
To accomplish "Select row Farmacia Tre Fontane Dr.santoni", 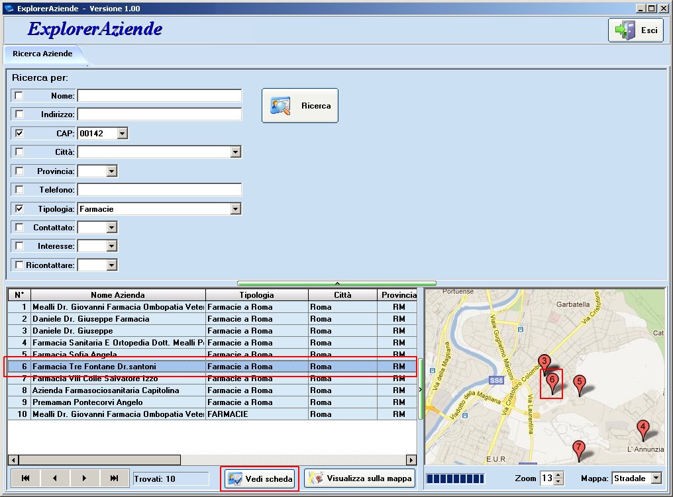I will click(x=212, y=366).
